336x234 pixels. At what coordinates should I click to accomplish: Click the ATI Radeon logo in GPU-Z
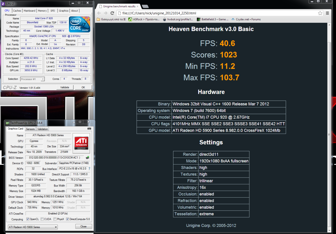(82, 143)
